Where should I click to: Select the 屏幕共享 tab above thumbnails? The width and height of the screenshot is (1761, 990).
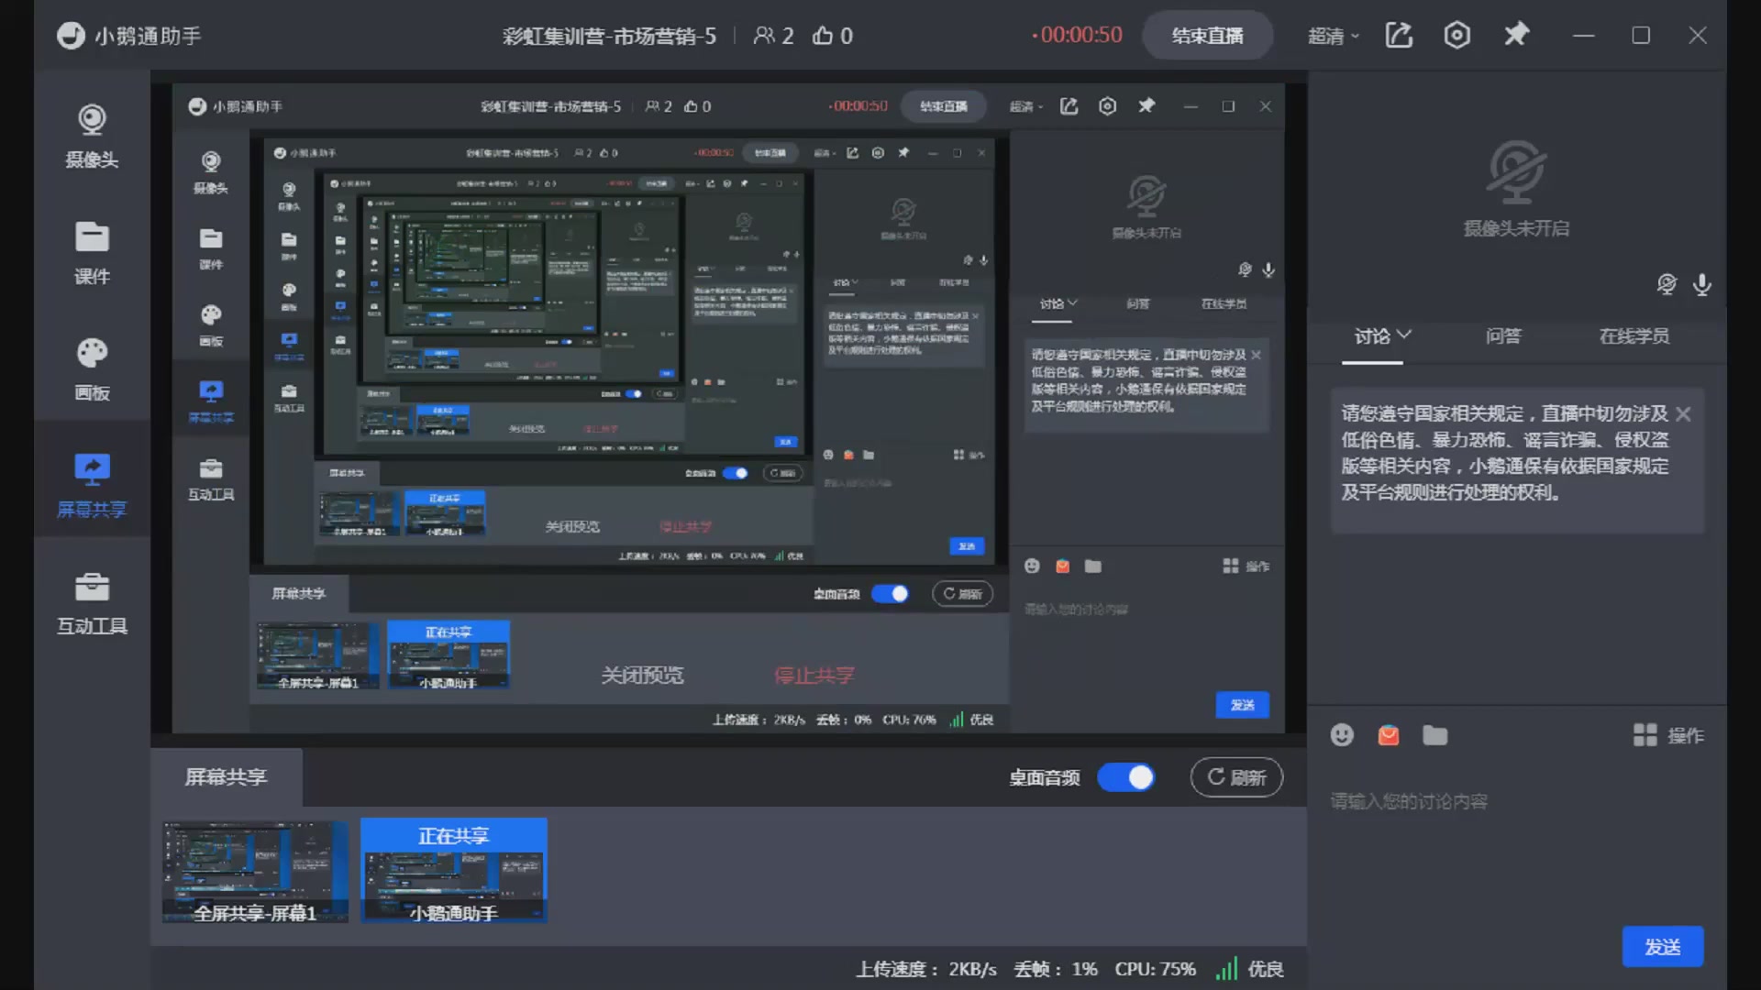(x=226, y=777)
